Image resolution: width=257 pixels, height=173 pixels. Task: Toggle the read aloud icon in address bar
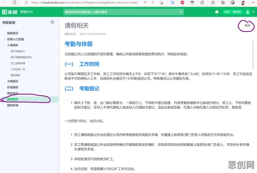[145, 3]
